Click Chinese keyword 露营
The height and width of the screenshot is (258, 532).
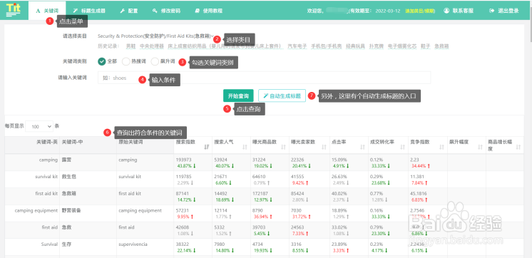click(x=66, y=160)
